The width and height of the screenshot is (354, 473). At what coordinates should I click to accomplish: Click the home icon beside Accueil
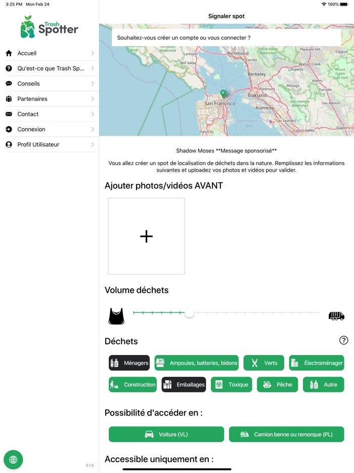pos(9,53)
